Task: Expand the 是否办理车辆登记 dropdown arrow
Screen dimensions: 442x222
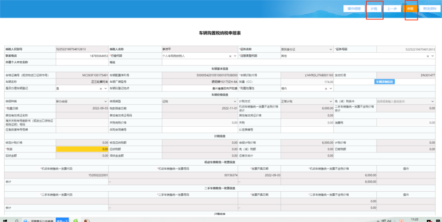Action: (106, 88)
